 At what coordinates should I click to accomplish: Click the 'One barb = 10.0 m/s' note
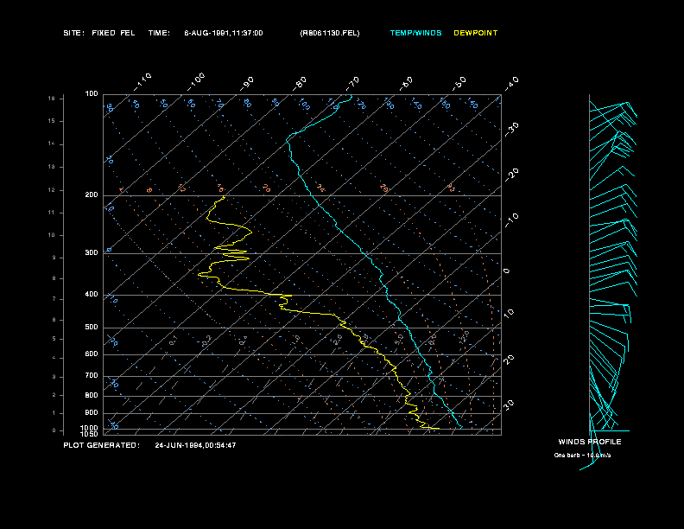pyautogui.click(x=582, y=456)
